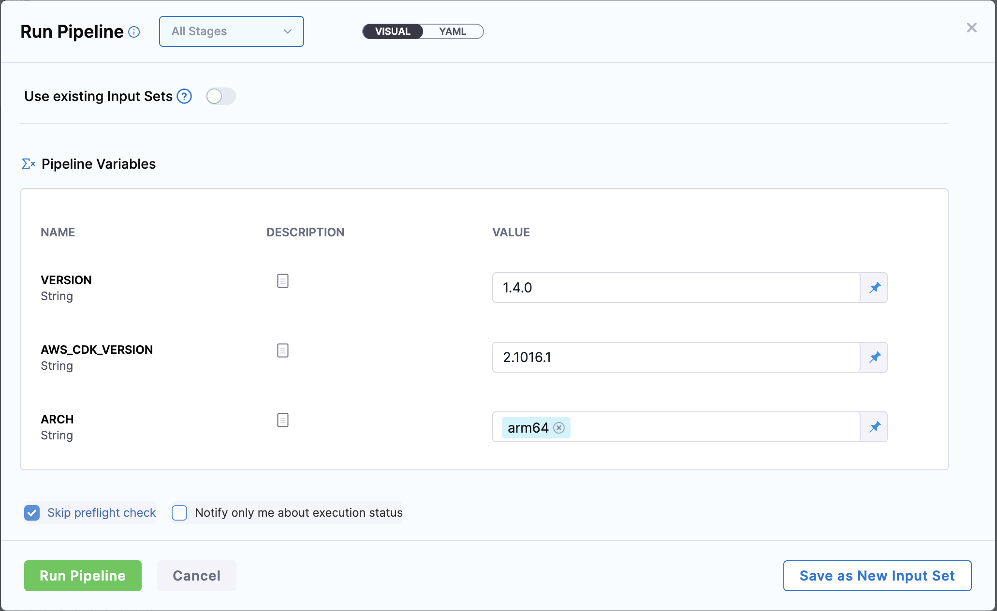Image resolution: width=997 pixels, height=611 pixels.
Task: Click help icon beside Use existing Input Sets
Action: 184,96
